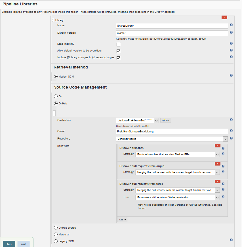Open help for the Credentials field
242x247 pixels.
click(x=231, y=120)
